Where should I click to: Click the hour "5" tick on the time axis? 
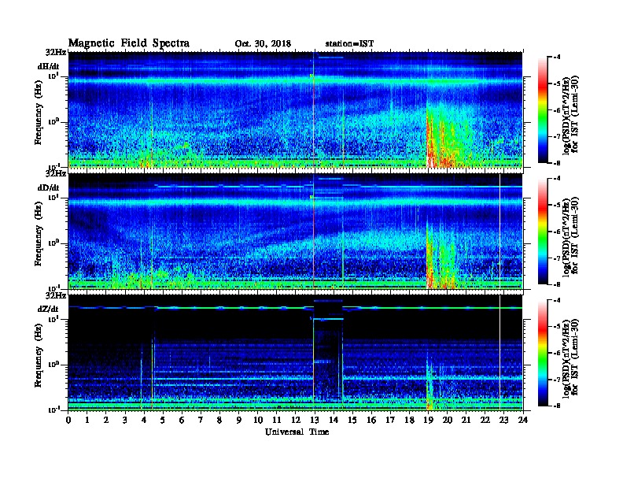tap(163, 420)
